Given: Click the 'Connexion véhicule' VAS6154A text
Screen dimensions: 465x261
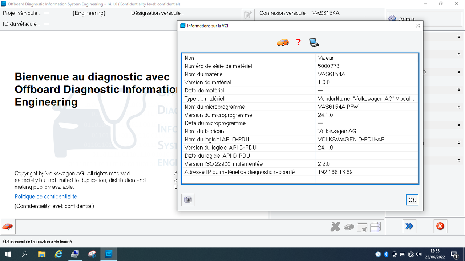Looking at the screenshot, I should pyautogui.click(x=325, y=13).
